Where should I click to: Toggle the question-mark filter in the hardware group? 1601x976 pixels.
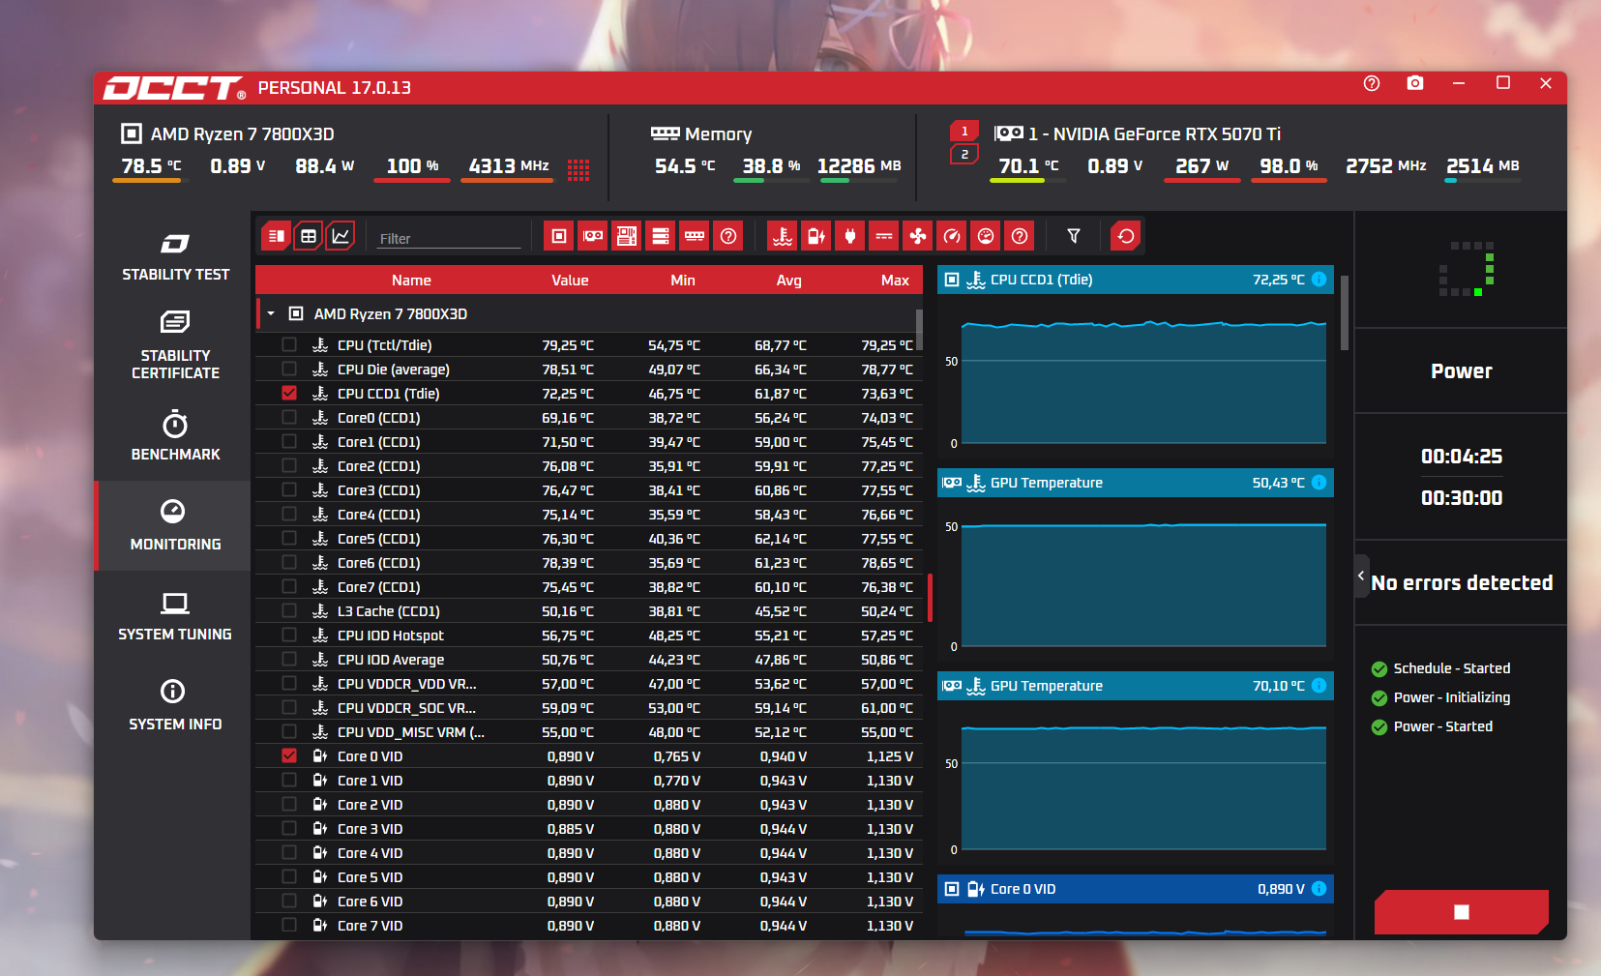coord(728,236)
